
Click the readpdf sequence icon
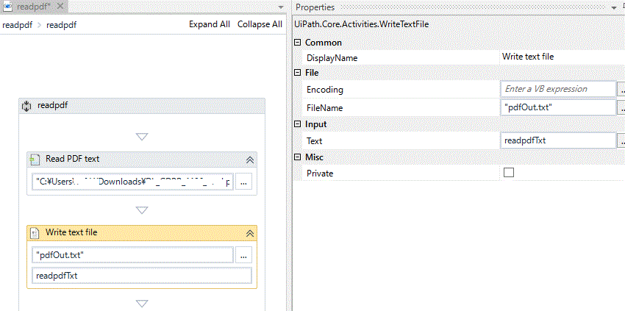[26, 106]
